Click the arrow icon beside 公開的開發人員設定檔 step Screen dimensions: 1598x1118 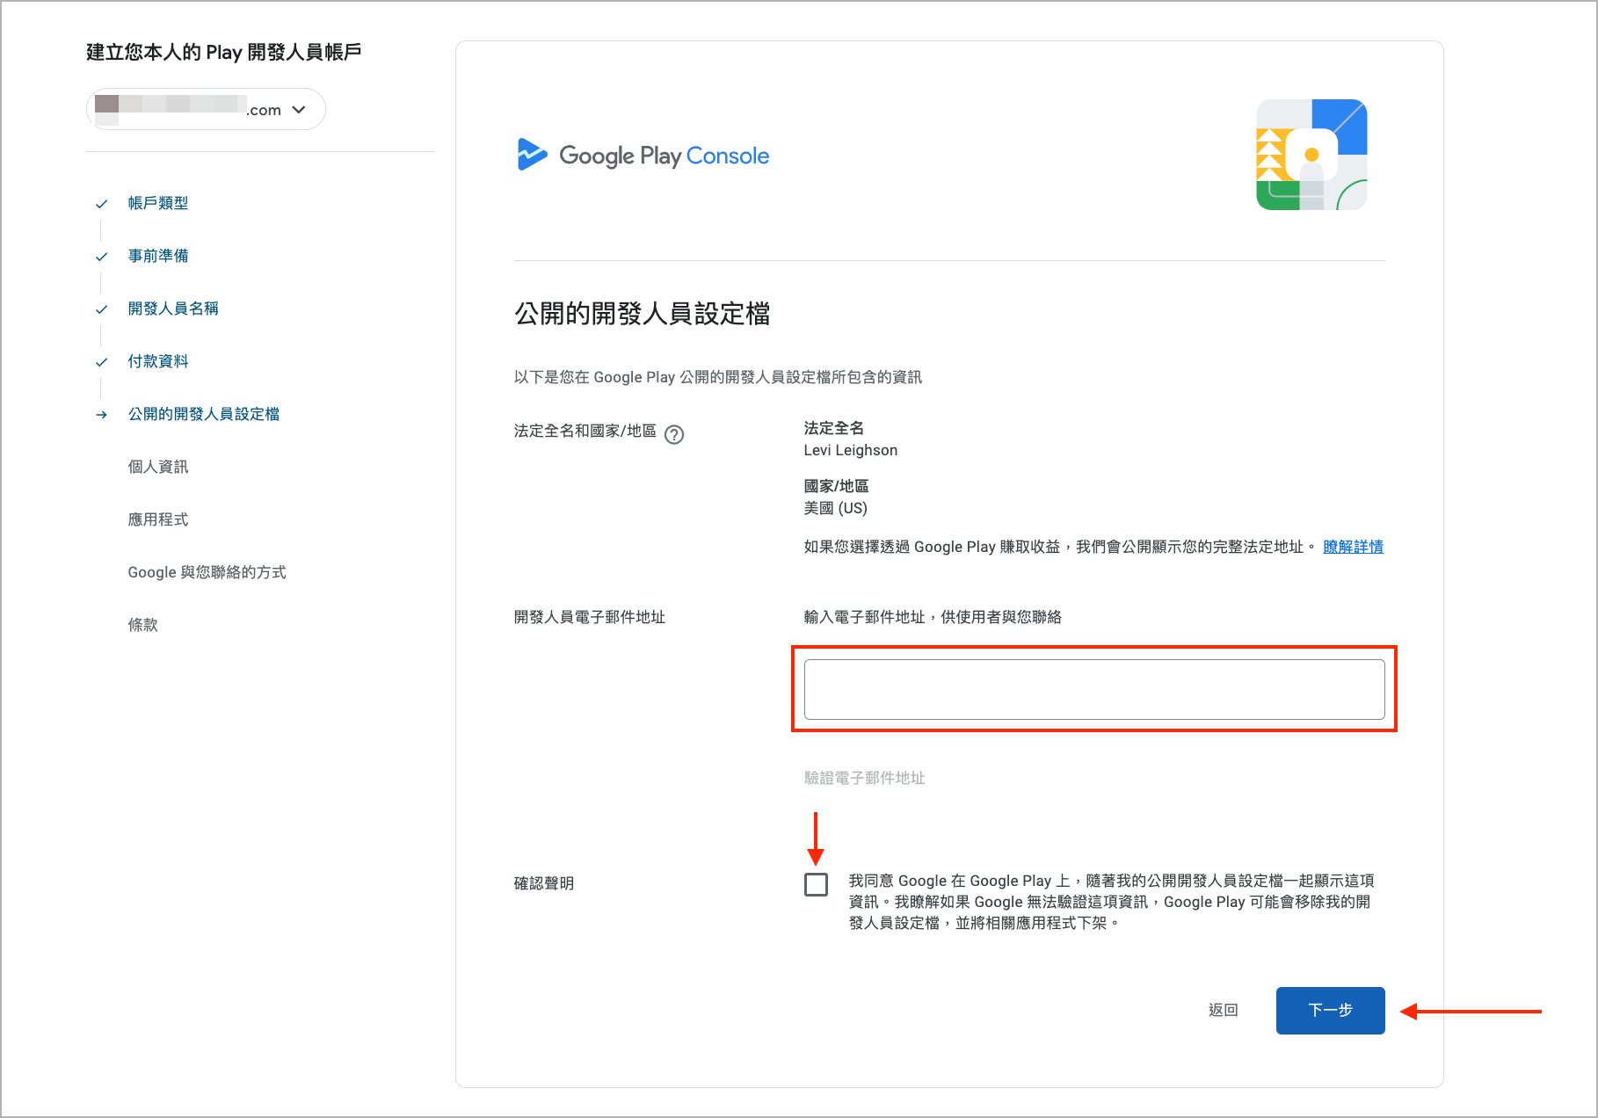coord(102,415)
